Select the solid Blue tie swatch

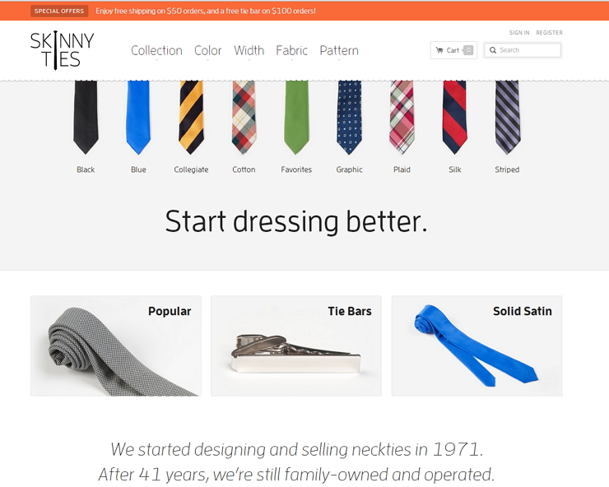point(138,118)
